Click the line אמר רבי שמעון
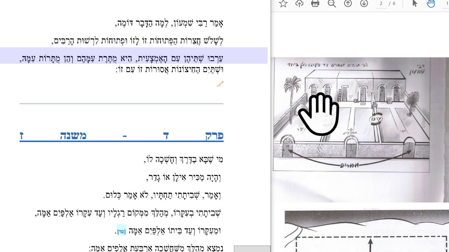 click(x=169, y=24)
